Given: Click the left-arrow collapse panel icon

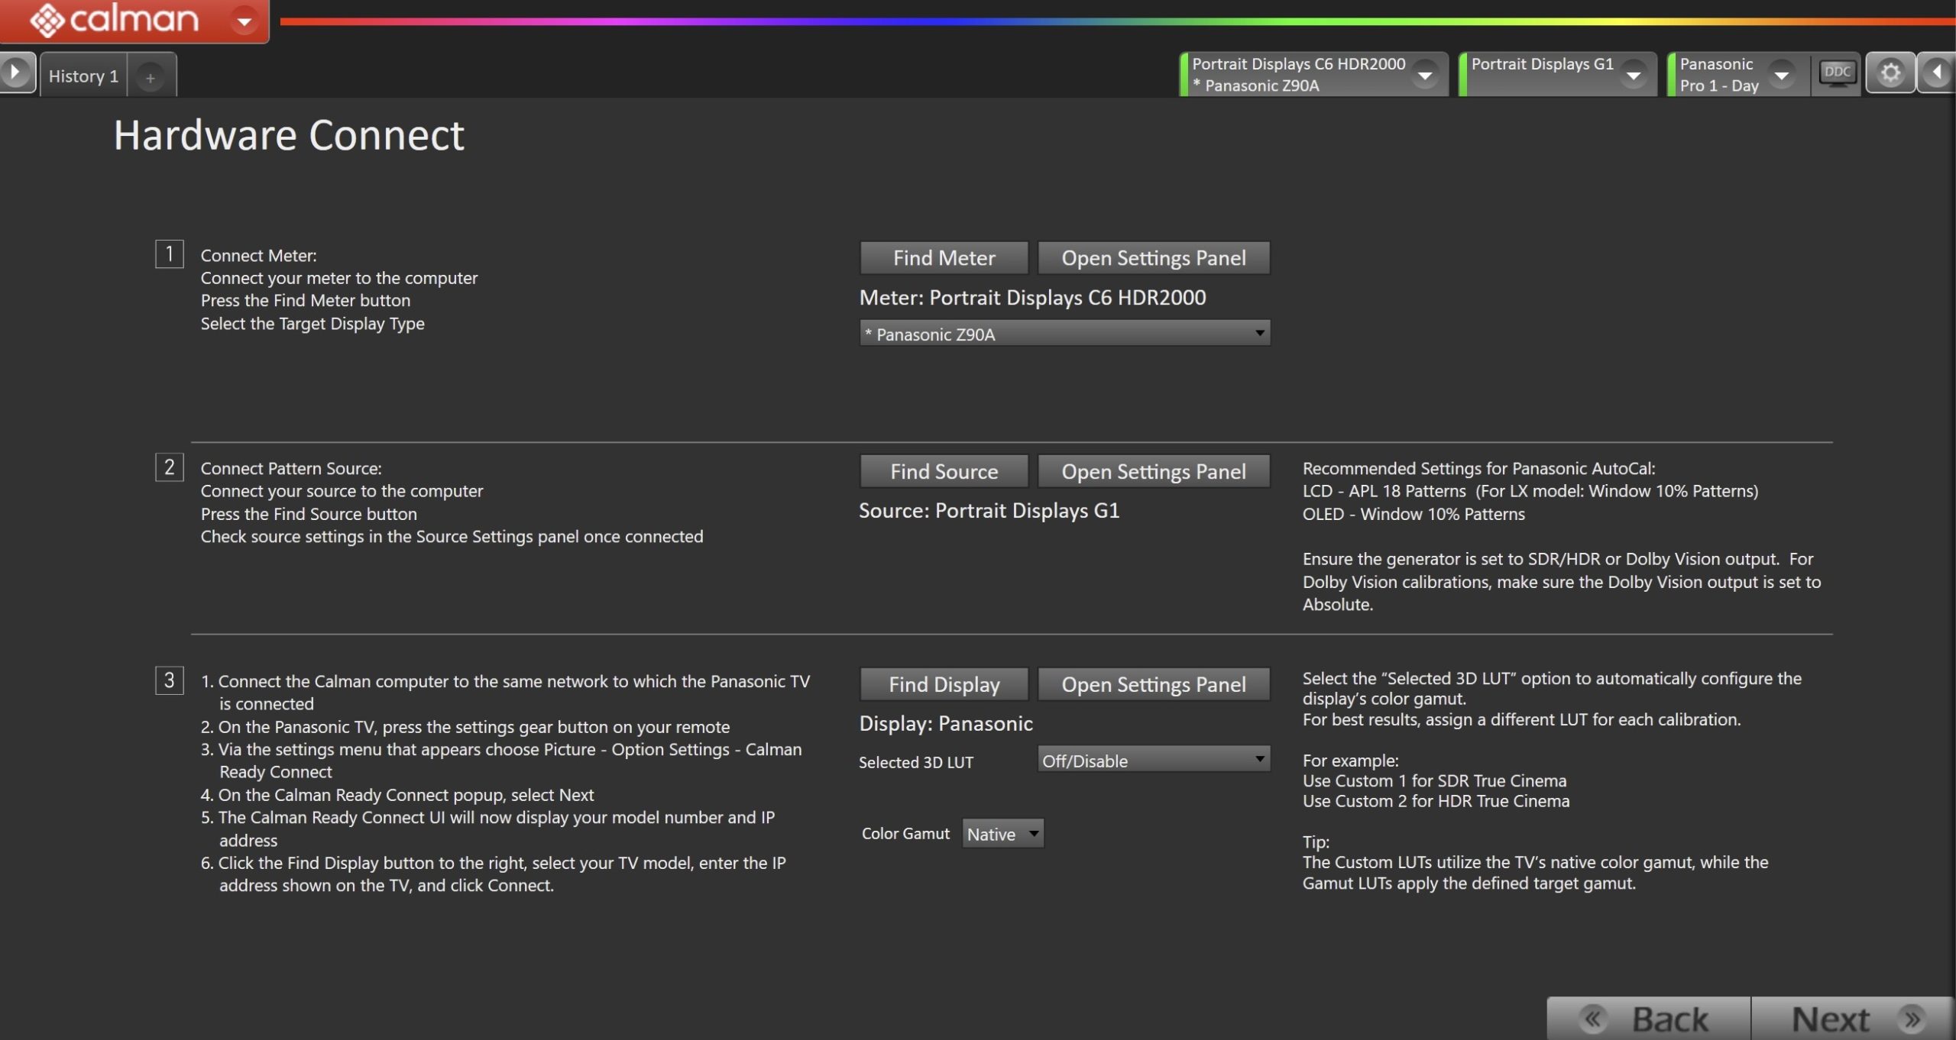Looking at the screenshot, I should click(1936, 73).
